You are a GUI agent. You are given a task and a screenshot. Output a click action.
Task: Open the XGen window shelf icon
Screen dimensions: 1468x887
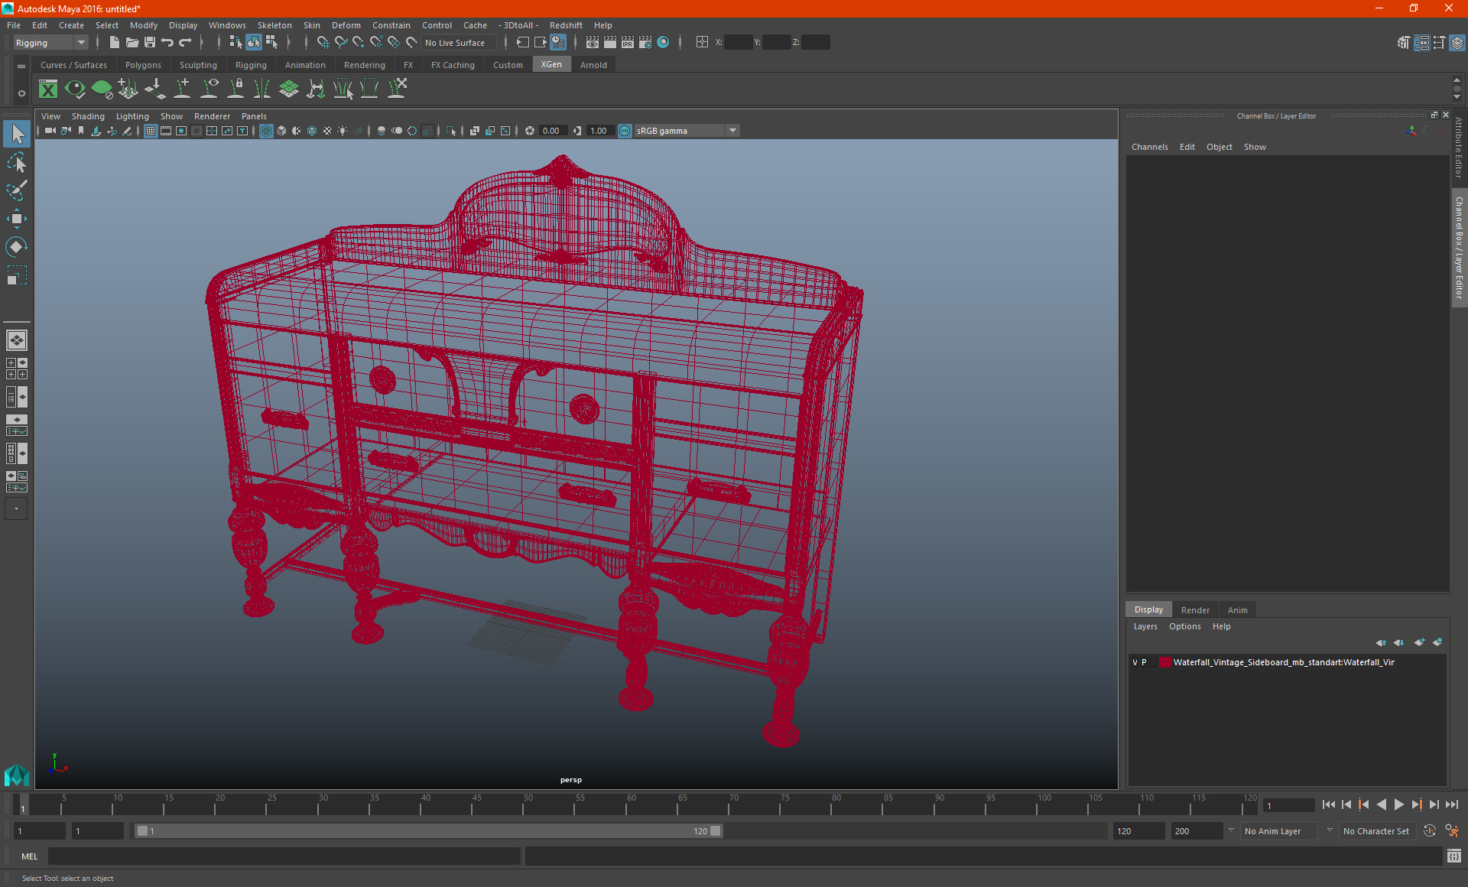click(x=48, y=89)
